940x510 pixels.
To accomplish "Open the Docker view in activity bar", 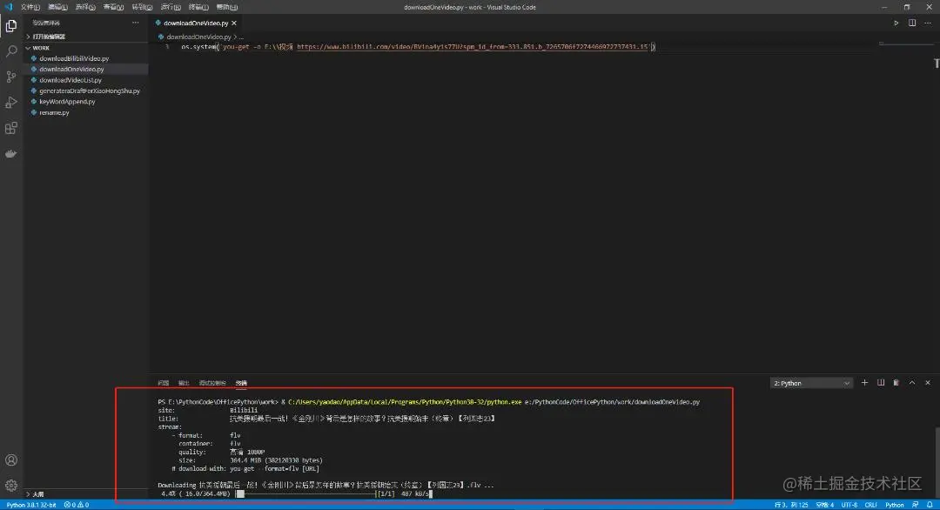I will pyautogui.click(x=11, y=154).
